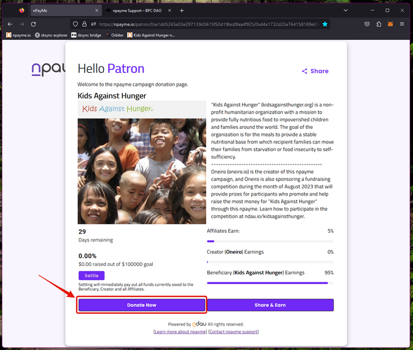413x350 pixels.
Task: Open the Pocket save icon
Action: click(x=367, y=24)
